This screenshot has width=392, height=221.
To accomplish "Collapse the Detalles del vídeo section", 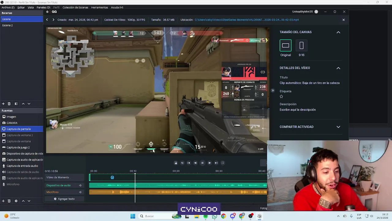I will (x=338, y=68).
